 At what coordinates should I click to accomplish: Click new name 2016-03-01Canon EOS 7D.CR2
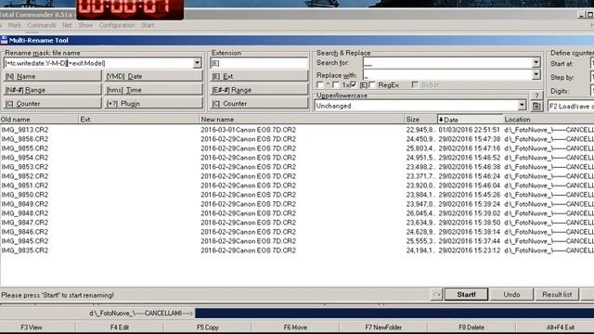248,130
